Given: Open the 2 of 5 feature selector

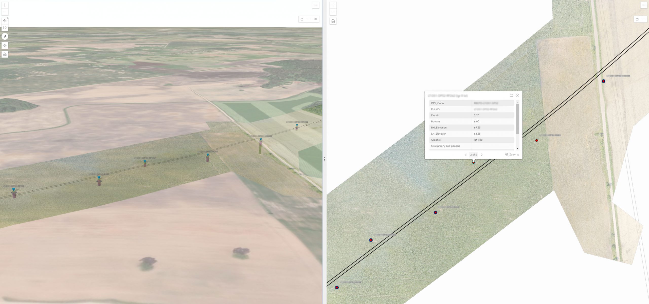Looking at the screenshot, I should pyautogui.click(x=473, y=155).
